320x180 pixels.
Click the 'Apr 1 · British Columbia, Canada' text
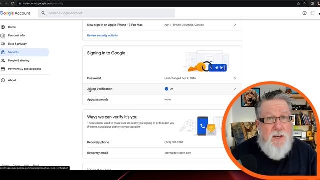click(x=184, y=25)
